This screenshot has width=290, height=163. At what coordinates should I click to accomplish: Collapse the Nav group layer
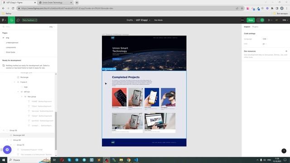click(22, 96)
